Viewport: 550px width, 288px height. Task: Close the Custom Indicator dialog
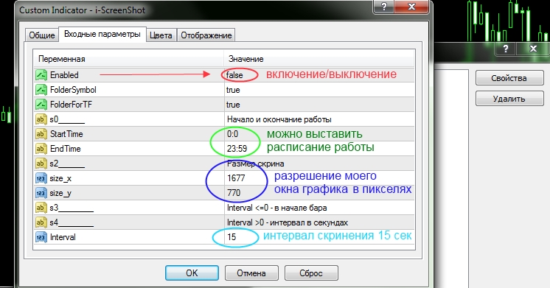(412, 7)
